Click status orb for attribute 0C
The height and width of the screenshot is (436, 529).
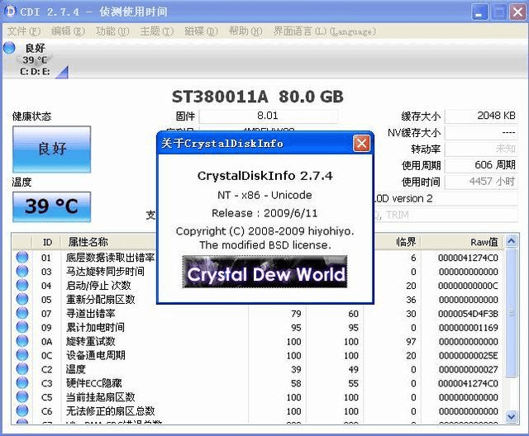(x=22, y=355)
